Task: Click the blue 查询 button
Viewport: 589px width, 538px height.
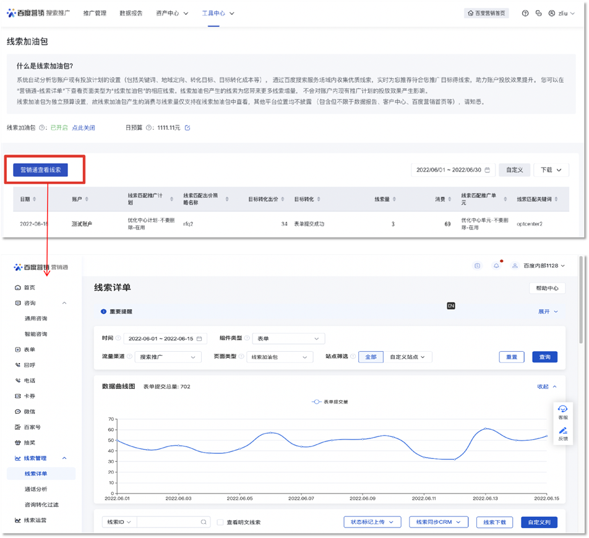Action: coord(544,357)
